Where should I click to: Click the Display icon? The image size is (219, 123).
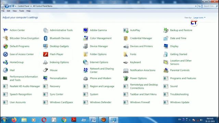[166, 46]
